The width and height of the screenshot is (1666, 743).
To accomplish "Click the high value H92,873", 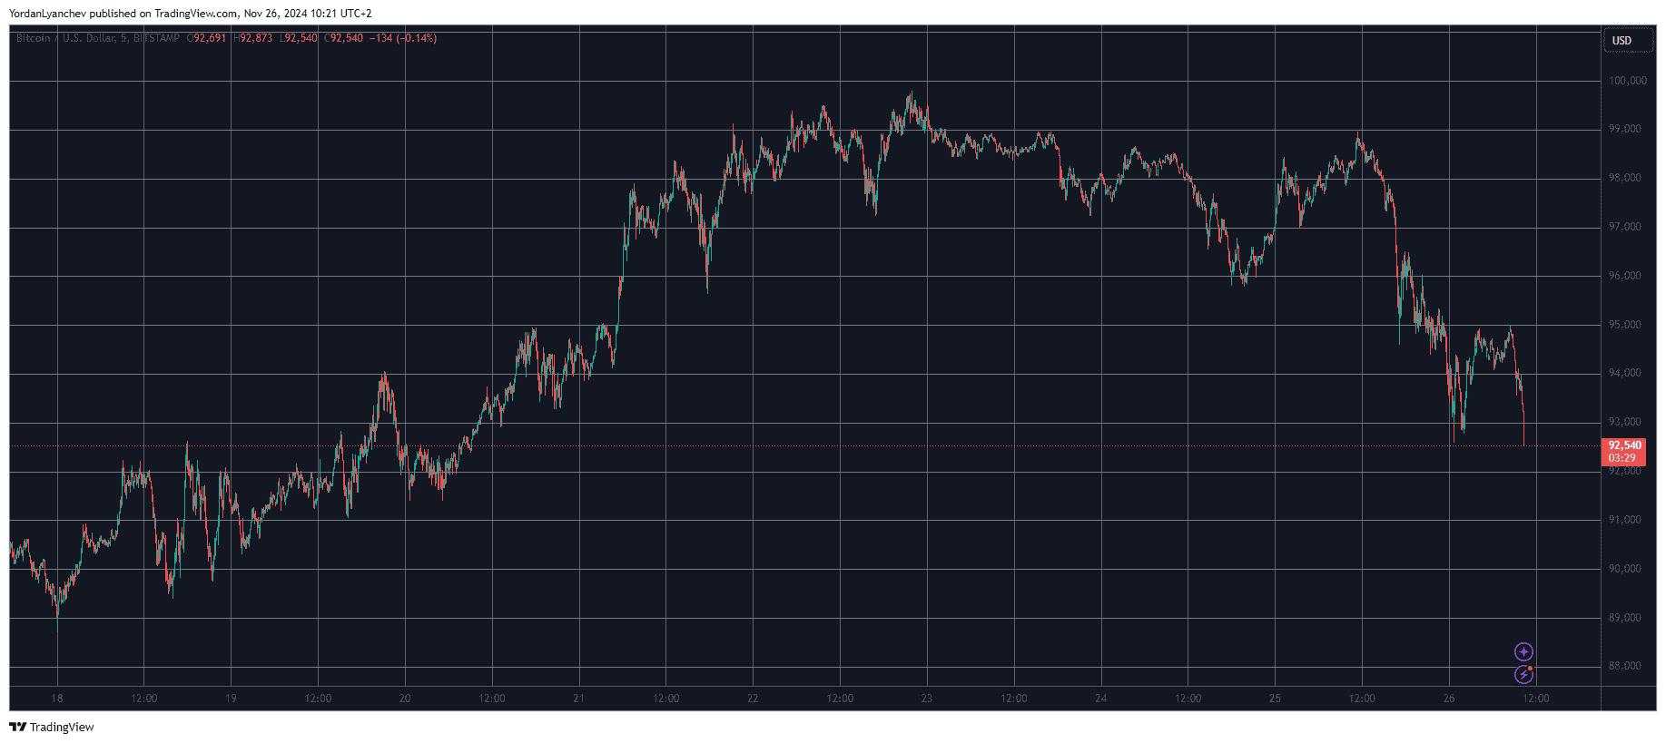I will click(253, 38).
